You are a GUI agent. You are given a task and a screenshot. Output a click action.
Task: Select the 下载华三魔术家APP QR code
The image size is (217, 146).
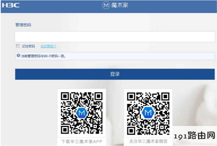[82, 113]
